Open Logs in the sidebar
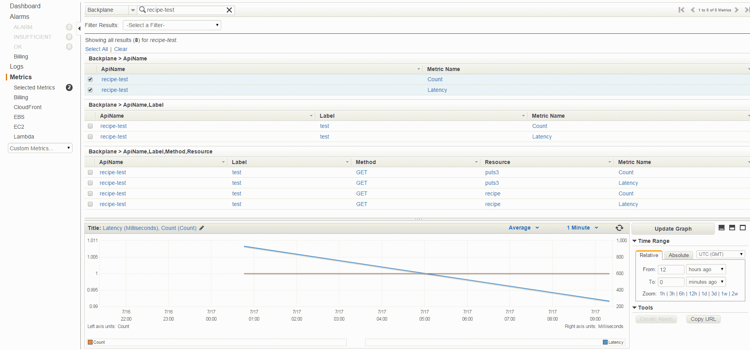 (x=16, y=66)
